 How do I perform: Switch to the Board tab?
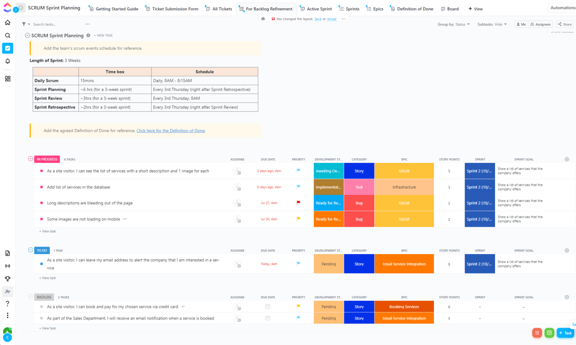click(450, 9)
